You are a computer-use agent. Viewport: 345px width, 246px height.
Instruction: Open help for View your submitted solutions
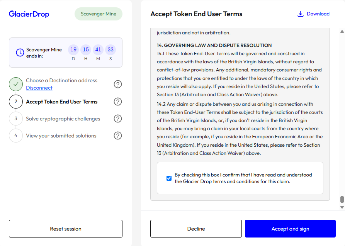point(118,136)
